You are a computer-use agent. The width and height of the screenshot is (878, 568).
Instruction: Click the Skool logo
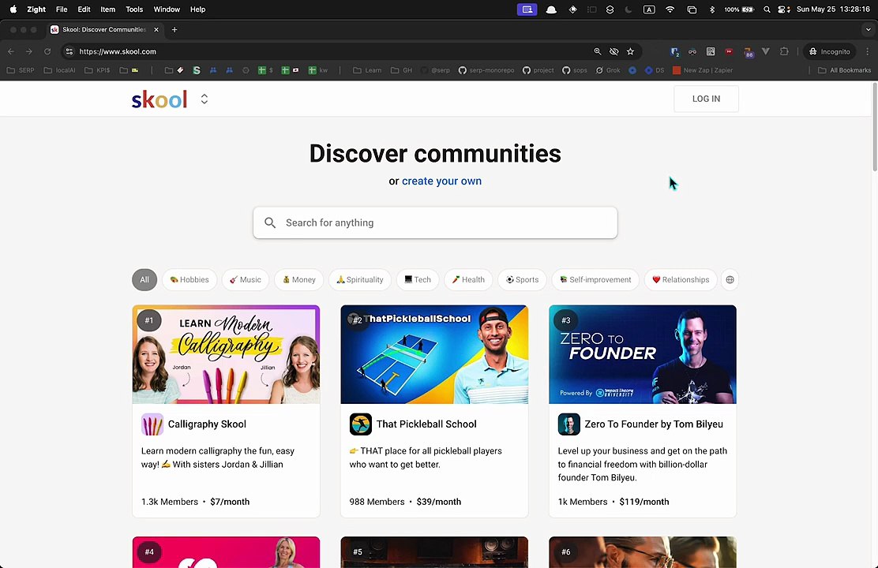[159, 99]
